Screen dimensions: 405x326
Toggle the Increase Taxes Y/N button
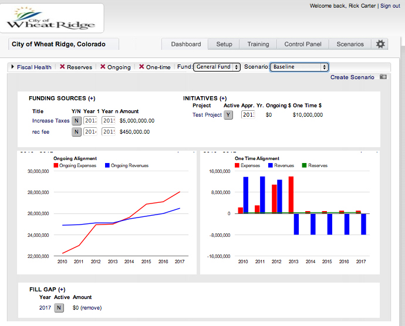point(76,121)
